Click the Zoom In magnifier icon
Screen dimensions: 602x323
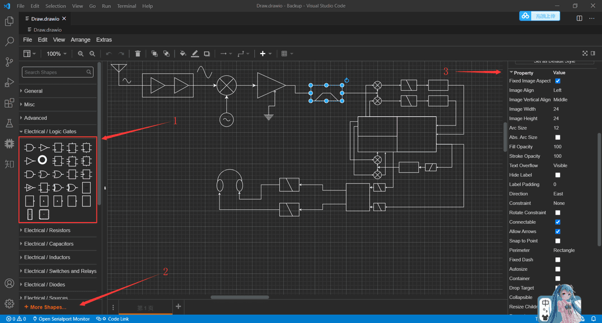(81, 53)
